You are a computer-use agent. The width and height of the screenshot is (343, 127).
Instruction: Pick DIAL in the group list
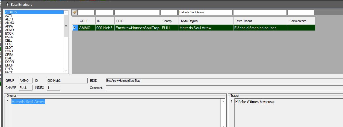point(8,58)
